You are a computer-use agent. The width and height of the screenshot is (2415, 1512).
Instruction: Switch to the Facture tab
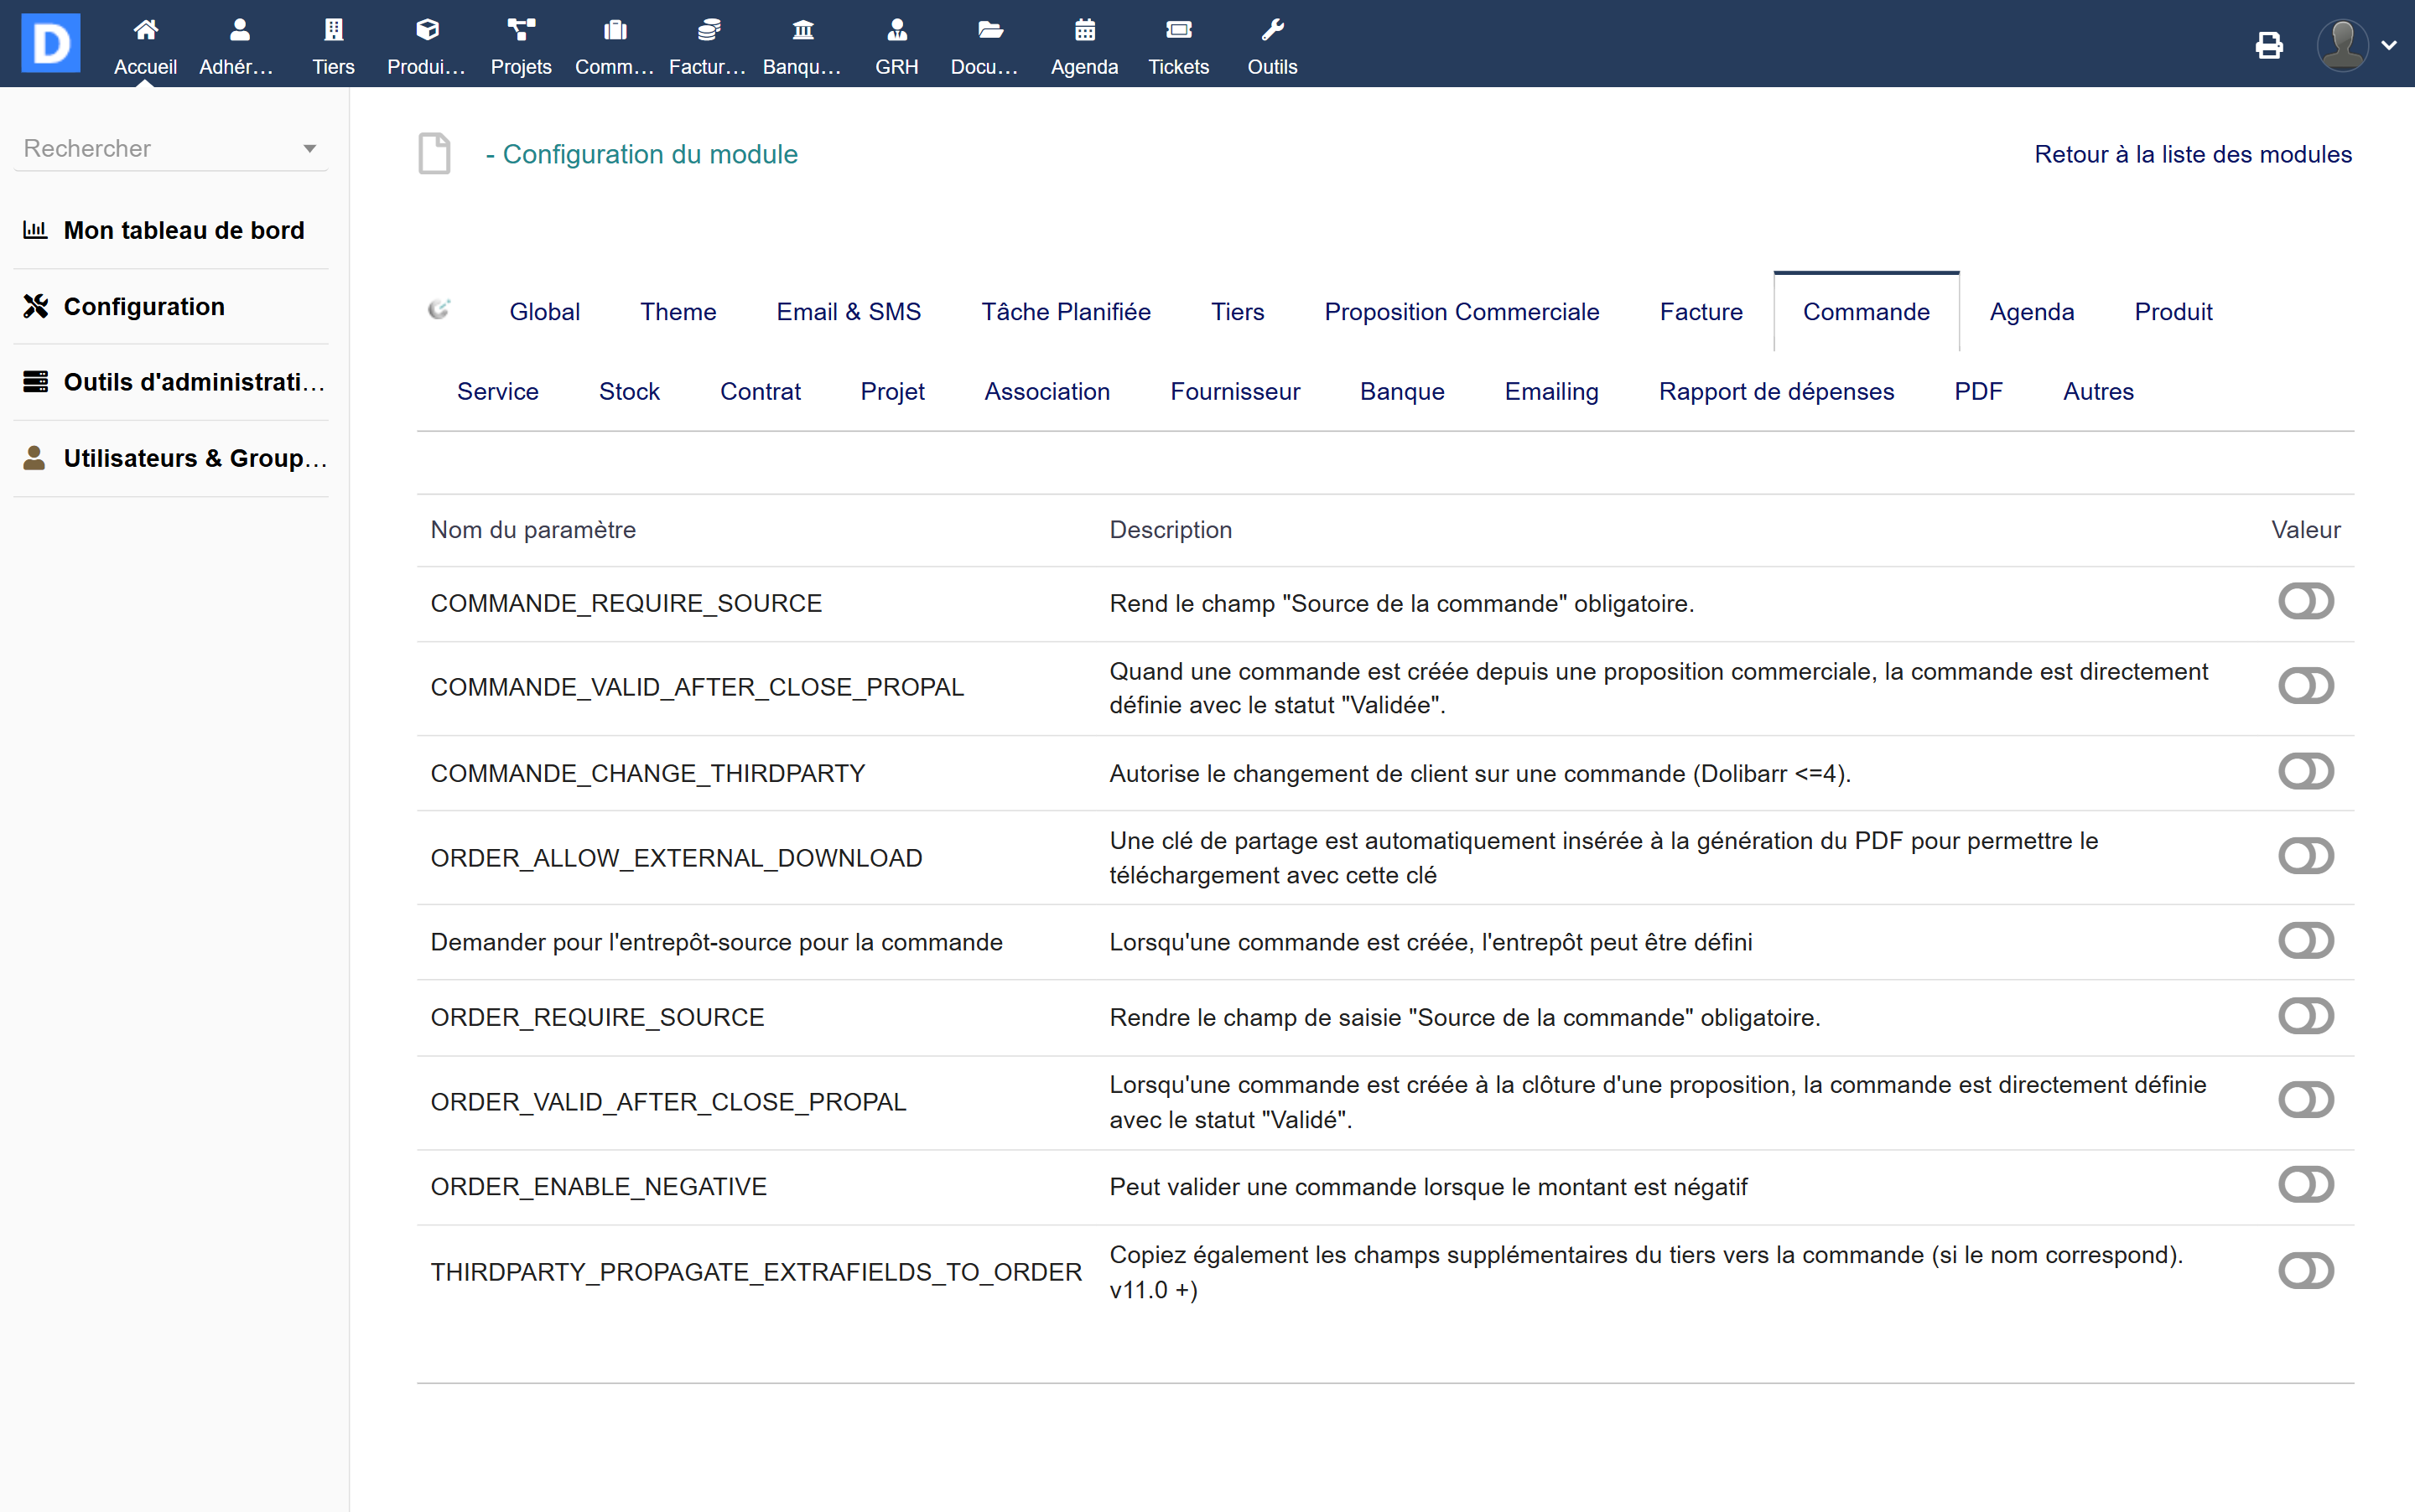coord(1700,312)
